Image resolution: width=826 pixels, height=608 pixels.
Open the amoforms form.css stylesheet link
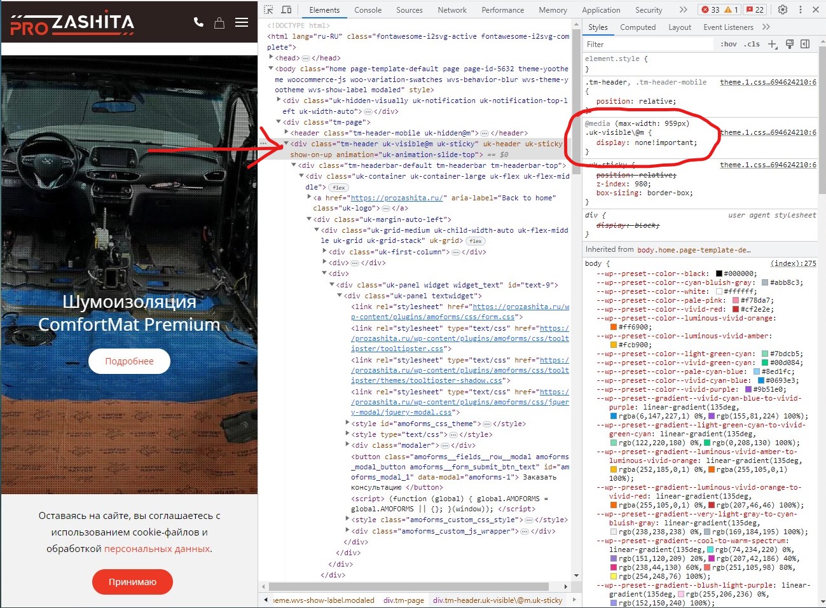460,312
